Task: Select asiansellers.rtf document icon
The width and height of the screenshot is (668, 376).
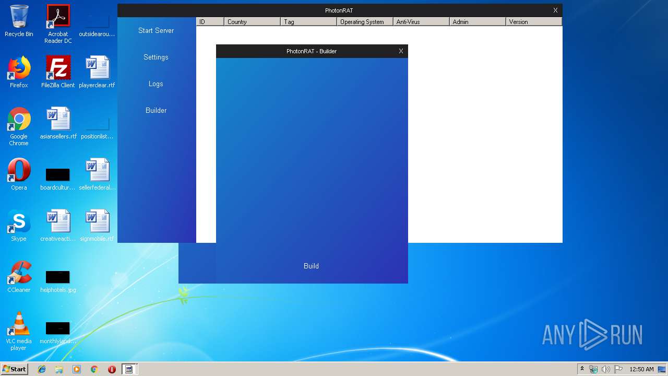Action: pyautogui.click(x=58, y=123)
